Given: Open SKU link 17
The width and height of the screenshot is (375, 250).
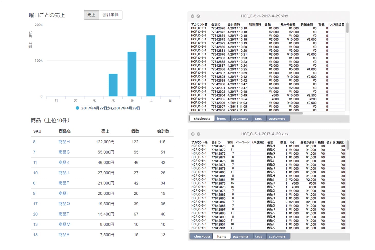Looking at the screenshot, I should (35, 204).
